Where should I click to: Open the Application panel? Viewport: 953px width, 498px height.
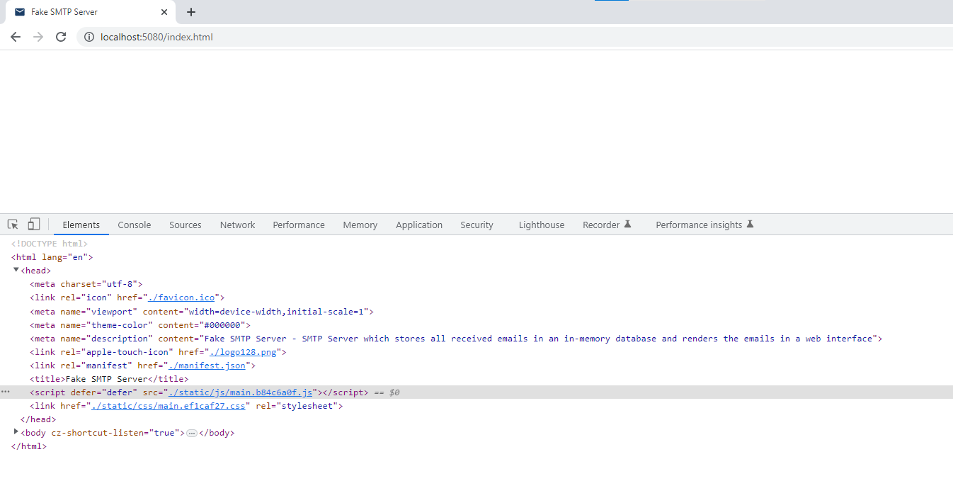tap(419, 225)
